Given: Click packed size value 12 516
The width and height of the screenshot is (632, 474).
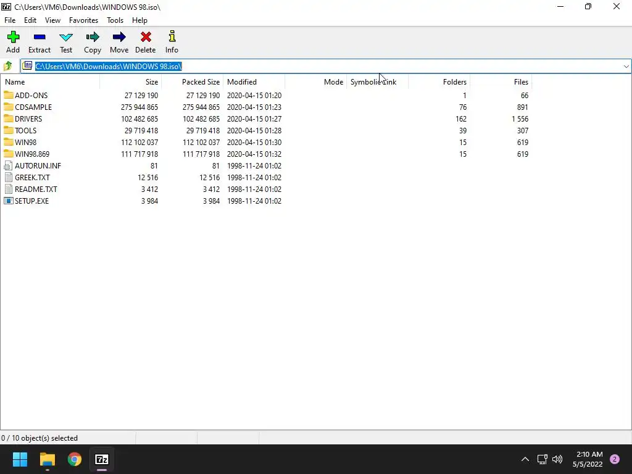Looking at the screenshot, I should pyautogui.click(x=210, y=177).
